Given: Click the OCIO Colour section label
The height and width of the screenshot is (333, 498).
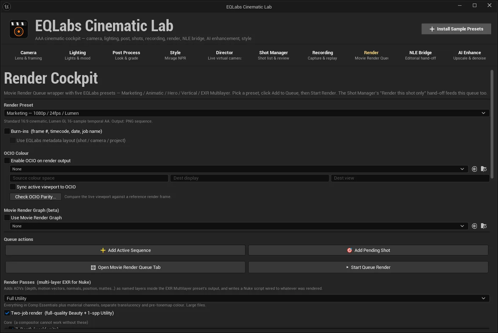Looking at the screenshot, I should [16, 153].
